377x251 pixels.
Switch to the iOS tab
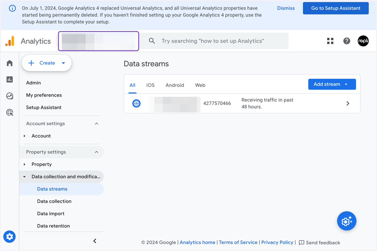pos(150,85)
